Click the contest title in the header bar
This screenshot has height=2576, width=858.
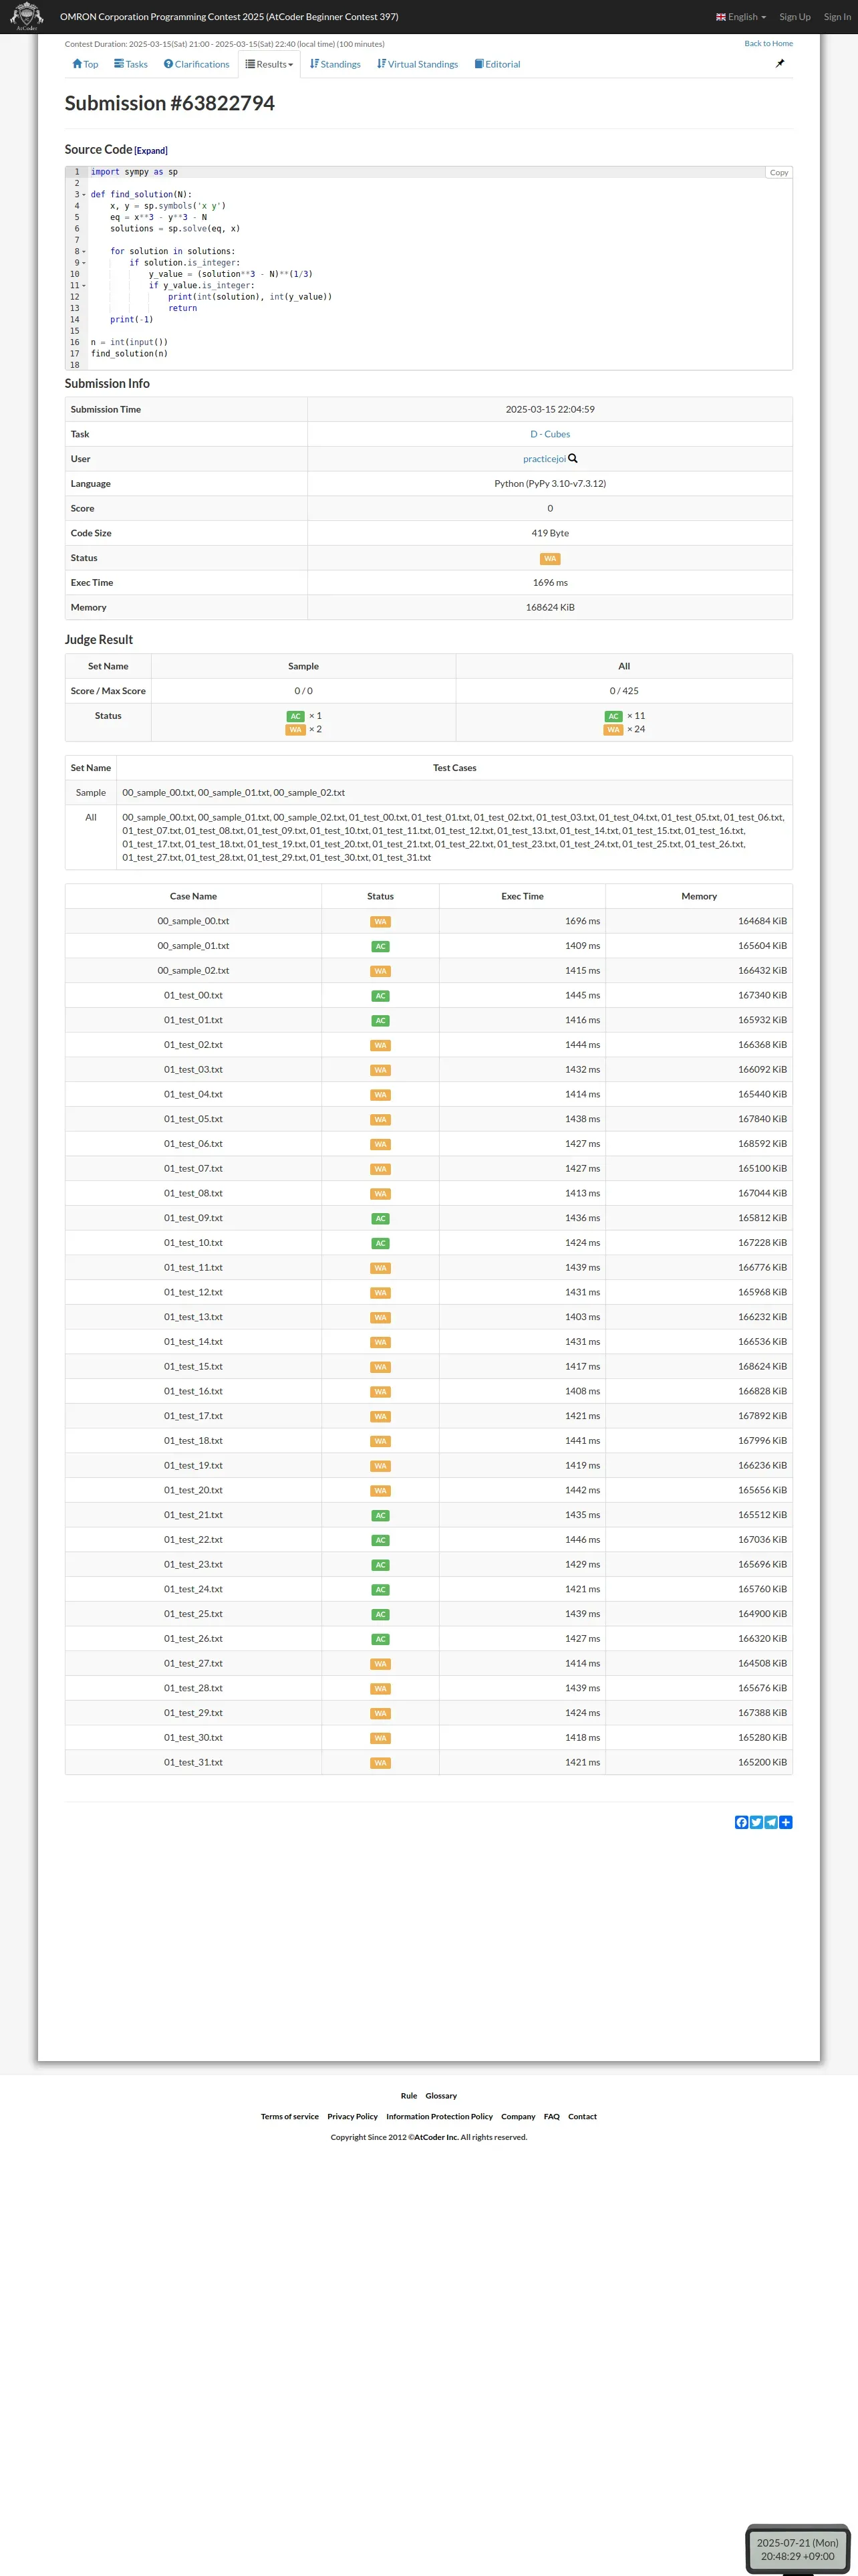click(229, 17)
